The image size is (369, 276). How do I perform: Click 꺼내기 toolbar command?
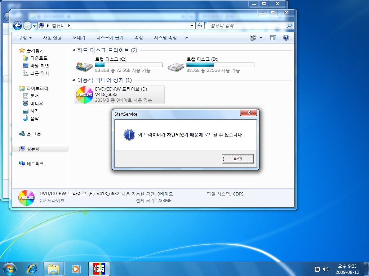click(x=79, y=38)
